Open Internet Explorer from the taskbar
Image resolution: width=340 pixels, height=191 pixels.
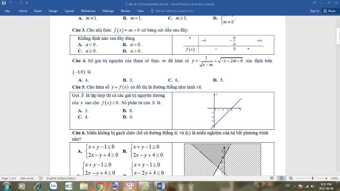pyautogui.click(x=38, y=186)
